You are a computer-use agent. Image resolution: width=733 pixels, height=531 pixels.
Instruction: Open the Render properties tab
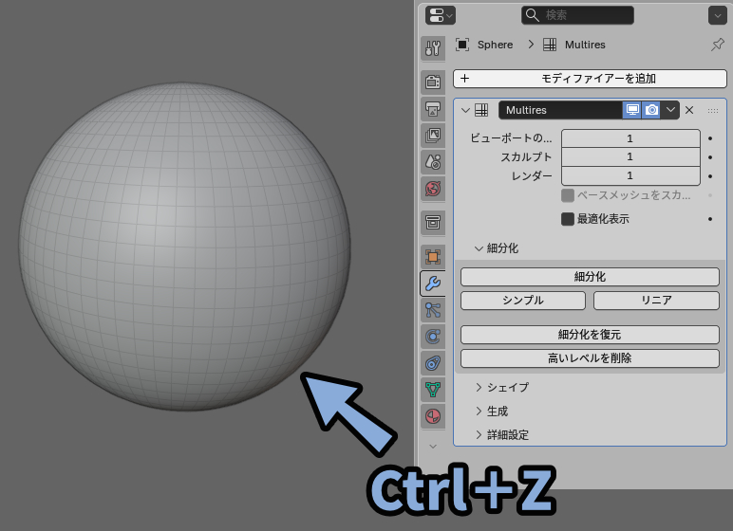click(x=432, y=82)
